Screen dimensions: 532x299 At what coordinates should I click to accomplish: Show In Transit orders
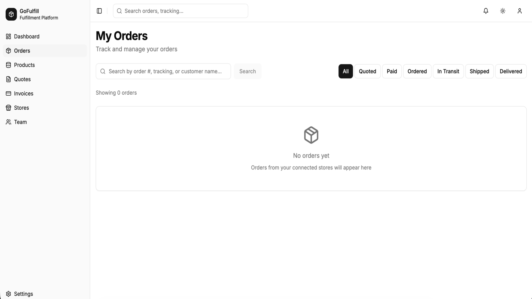tap(448, 71)
